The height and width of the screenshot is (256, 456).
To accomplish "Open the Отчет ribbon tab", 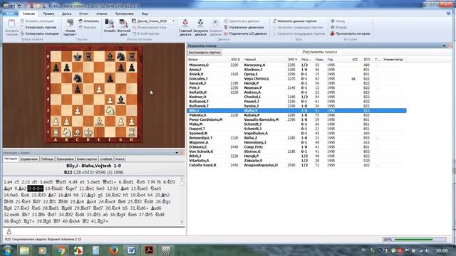I will pyautogui.click(x=84, y=14).
